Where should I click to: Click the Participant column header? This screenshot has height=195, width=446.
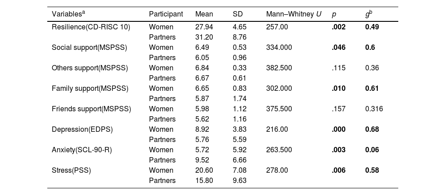pos(166,14)
